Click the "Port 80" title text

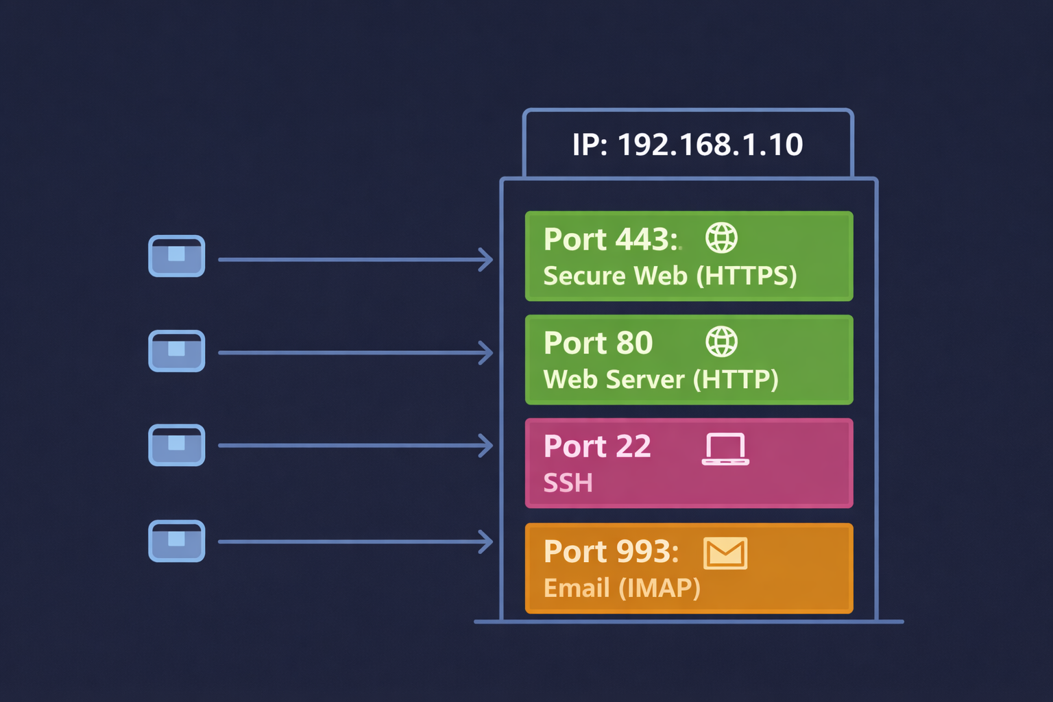598,343
